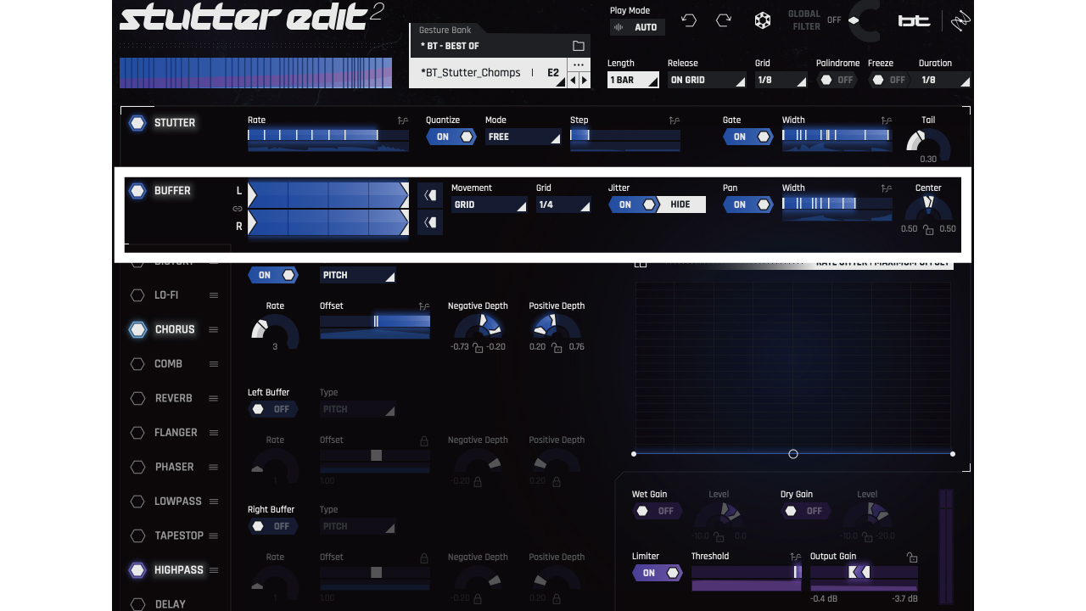1086x611 pixels.
Task: Open the settings gear icon
Action: (762, 20)
